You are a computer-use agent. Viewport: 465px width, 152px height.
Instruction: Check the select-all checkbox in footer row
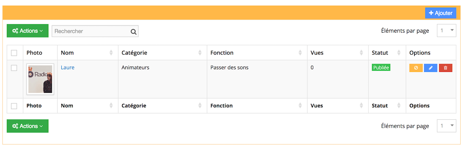tap(14, 106)
